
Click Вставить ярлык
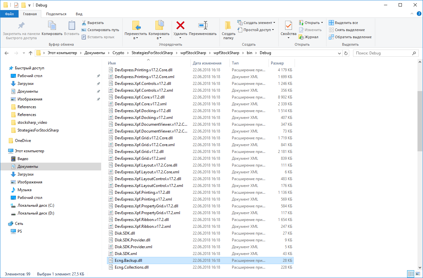pyautogui.click(x=98, y=37)
